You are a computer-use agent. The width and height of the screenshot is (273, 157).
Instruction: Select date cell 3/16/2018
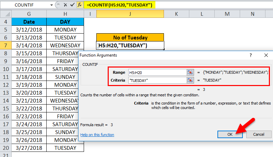coord(29,61)
